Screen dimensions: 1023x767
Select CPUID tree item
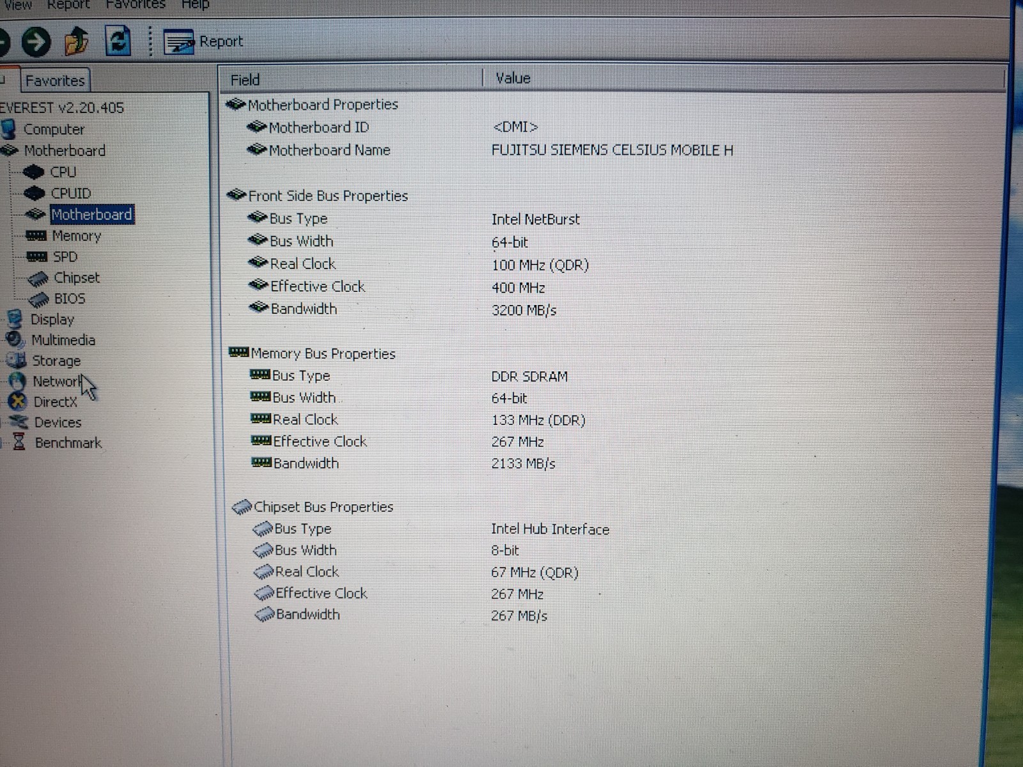(70, 193)
